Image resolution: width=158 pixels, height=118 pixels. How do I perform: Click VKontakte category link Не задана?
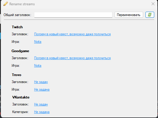(x=42, y=112)
